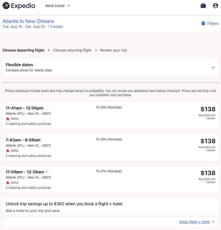Image resolution: width=221 pixels, height=230 pixels.
Task: Open the trips suitcase icon
Action: (x=203, y=6)
